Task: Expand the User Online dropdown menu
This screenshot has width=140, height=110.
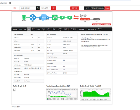Action: 82,29
